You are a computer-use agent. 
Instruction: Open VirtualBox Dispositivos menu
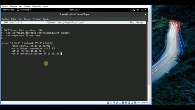37,6
